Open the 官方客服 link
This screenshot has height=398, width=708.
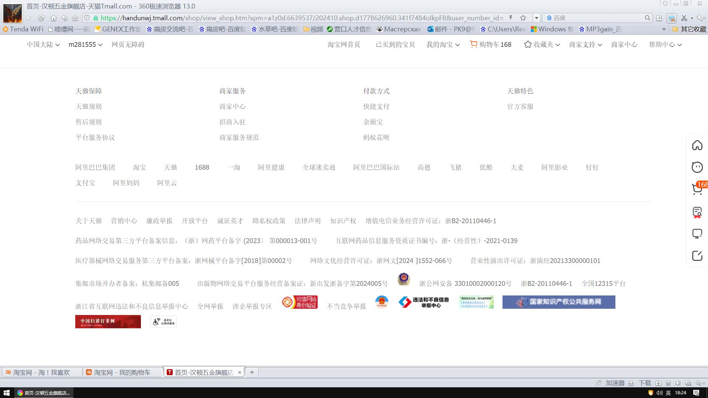[x=520, y=107]
